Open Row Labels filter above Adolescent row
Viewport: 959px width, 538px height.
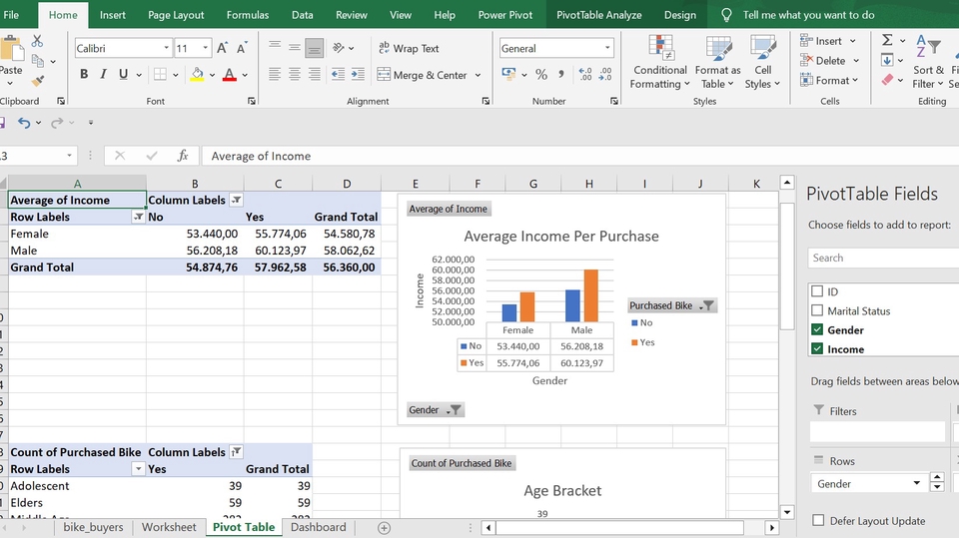click(138, 469)
